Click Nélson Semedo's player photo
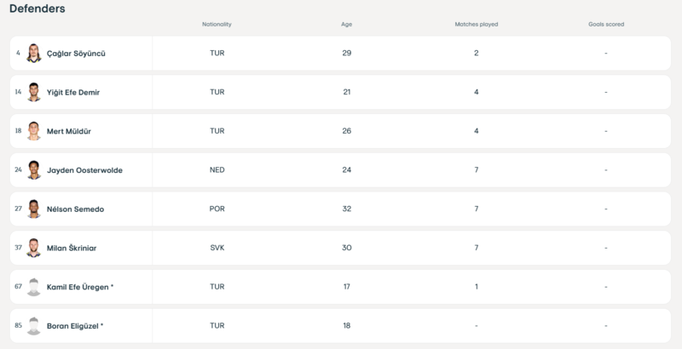 [x=34, y=209]
